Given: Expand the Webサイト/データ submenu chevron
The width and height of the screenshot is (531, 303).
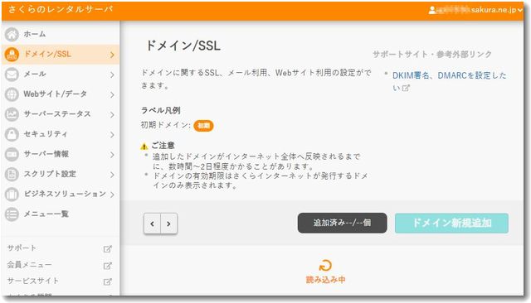Looking at the screenshot, I should (x=113, y=95).
